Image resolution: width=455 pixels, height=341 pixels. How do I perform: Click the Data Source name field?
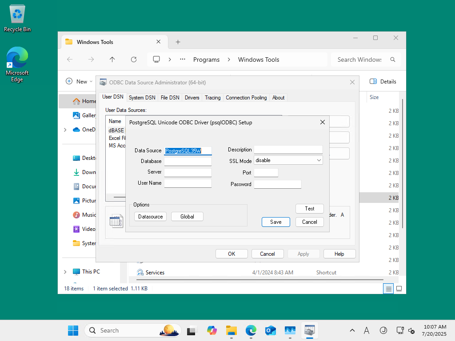188,151
